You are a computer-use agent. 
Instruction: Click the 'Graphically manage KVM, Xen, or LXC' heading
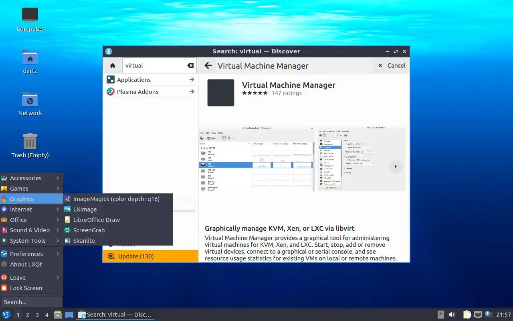pyautogui.click(x=280, y=228)
